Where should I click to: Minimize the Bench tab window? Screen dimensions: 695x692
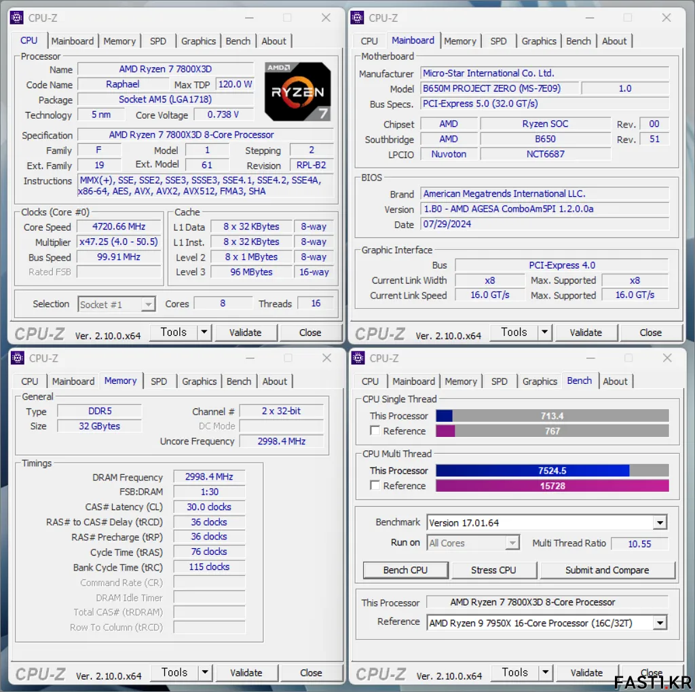591,358
